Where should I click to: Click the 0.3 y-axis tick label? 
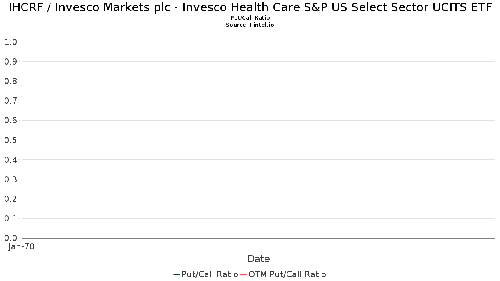point(10,179)
